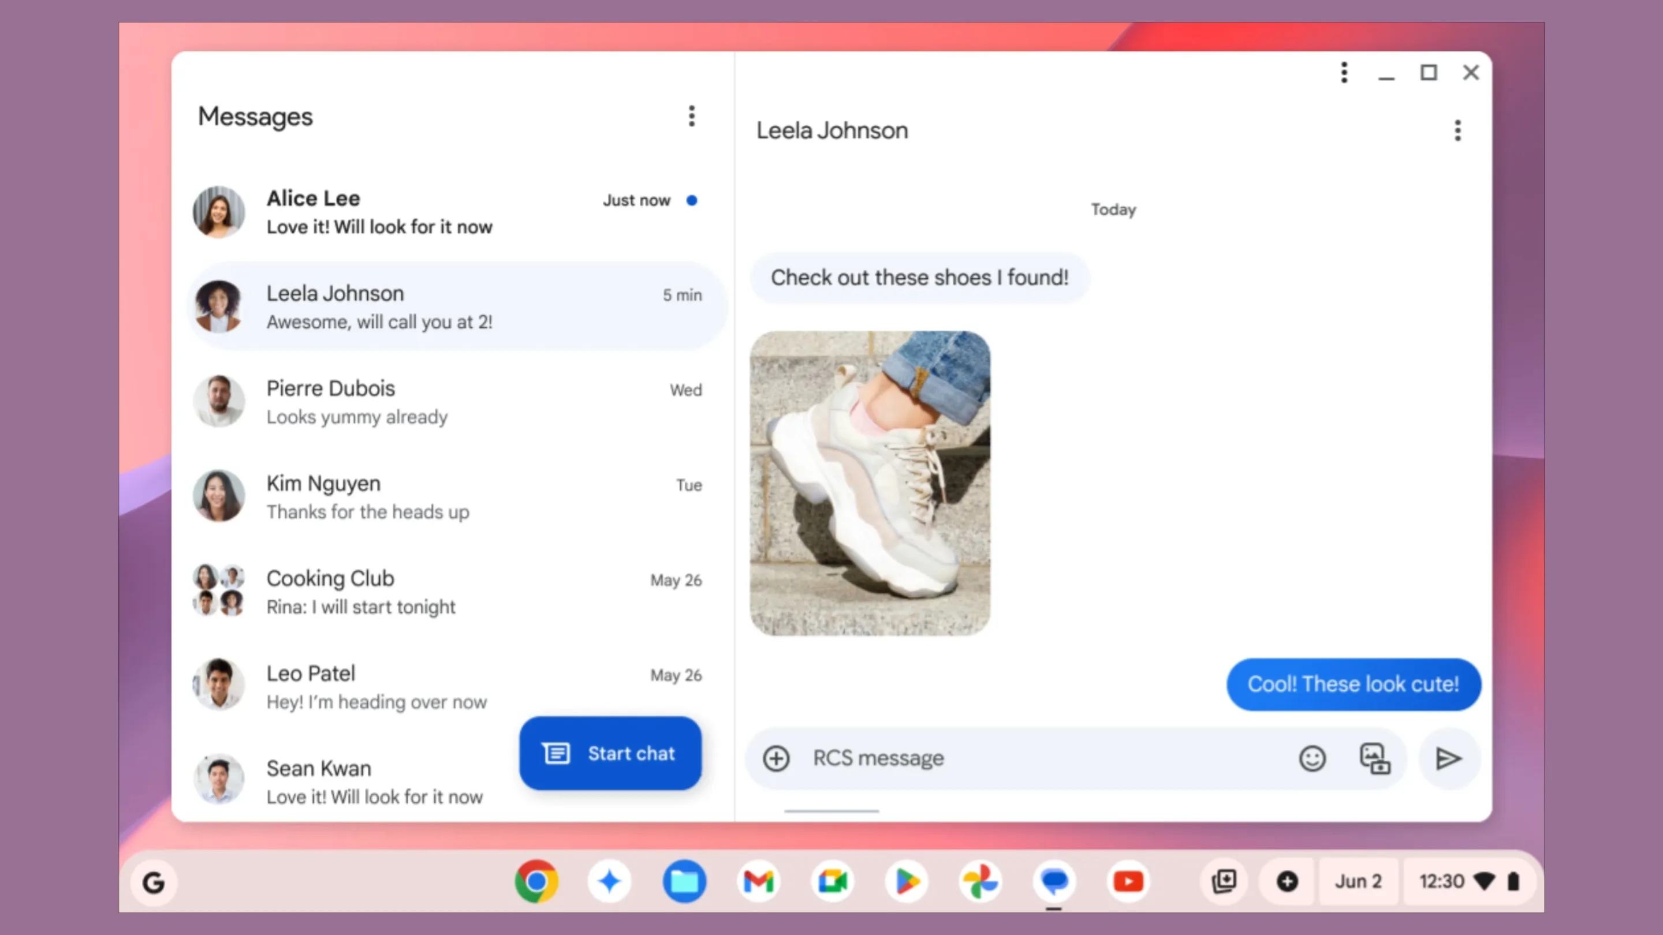Screen dimensions: 1663x935
Task: Click Alice Lee's avatar
Action: pos(219,212)
